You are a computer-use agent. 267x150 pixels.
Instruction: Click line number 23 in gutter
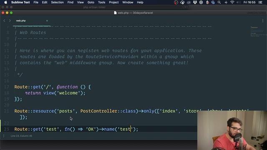[7, 129]
